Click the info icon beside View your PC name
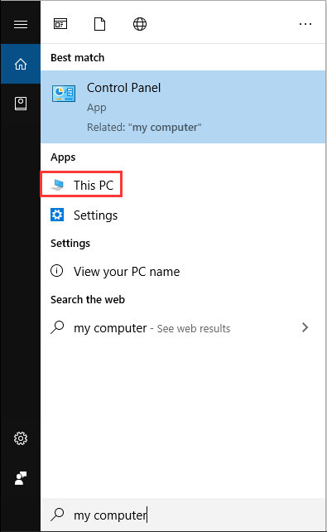The image size is (327, 532). point(56,271)
